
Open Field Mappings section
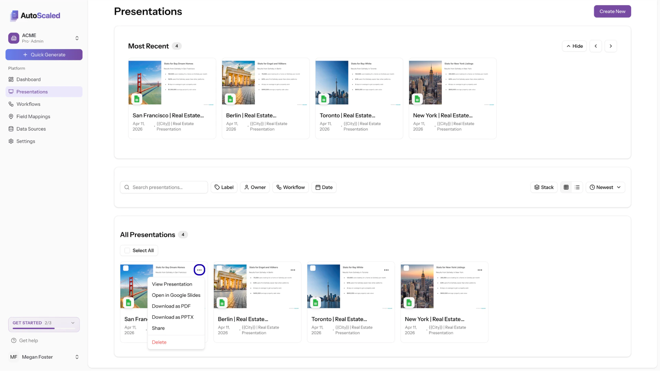[x=33, y=116]
